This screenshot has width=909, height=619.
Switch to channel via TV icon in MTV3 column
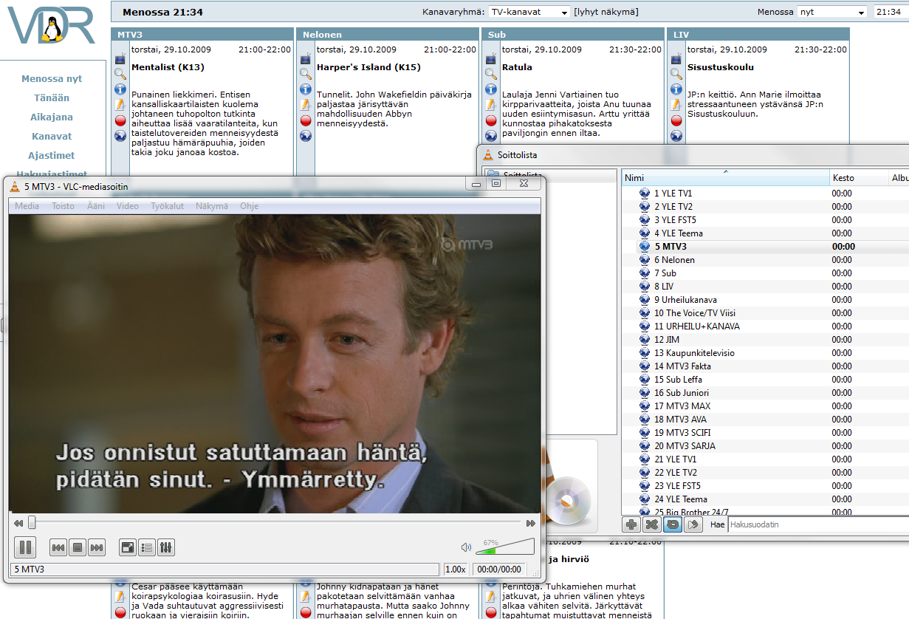[x=120, y=58]
